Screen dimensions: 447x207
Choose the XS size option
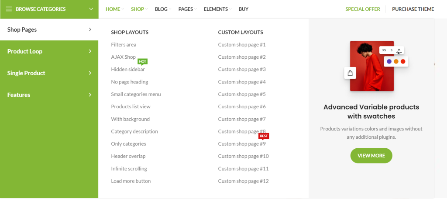384,50
